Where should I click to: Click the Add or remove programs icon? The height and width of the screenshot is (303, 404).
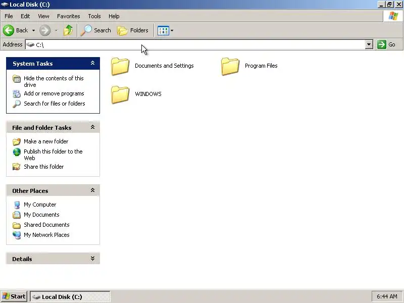coord(17,94)
